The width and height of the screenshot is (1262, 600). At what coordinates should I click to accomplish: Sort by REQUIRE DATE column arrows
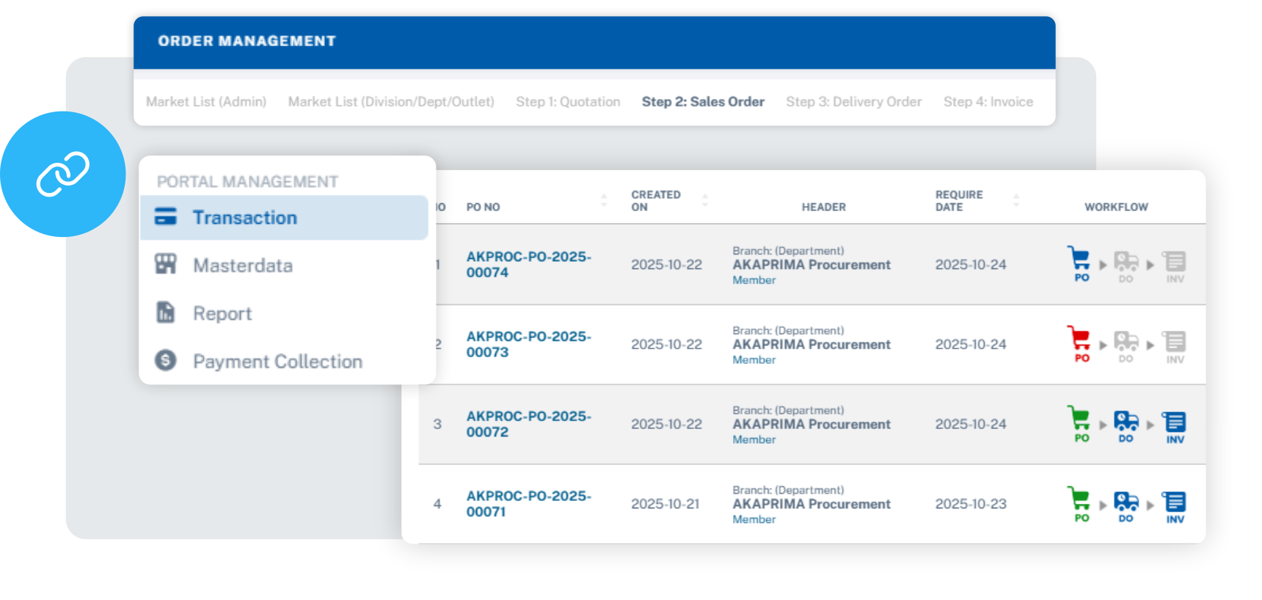coord(1016,200)
